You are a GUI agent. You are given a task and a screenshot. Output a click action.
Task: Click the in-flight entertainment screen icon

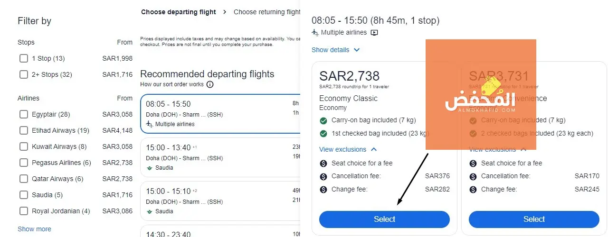tap(374, 33)
